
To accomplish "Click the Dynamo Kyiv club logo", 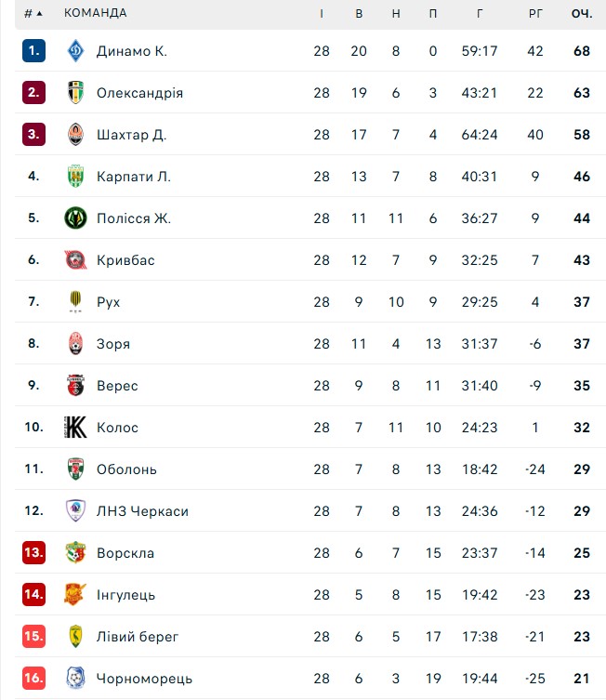I will pos(75,51).
